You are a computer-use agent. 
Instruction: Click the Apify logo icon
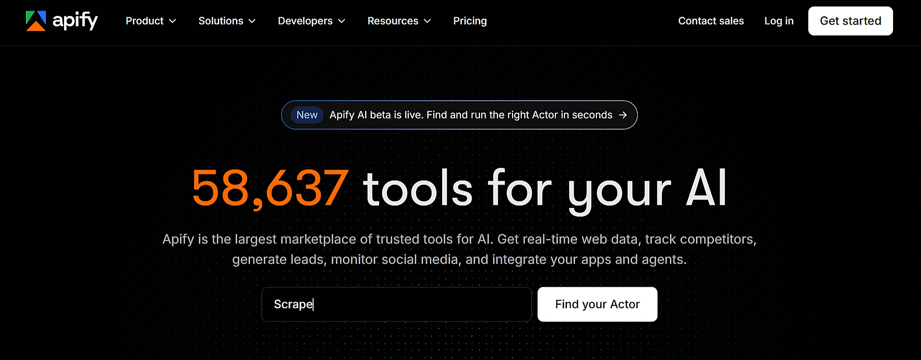[x=36, y=21]
